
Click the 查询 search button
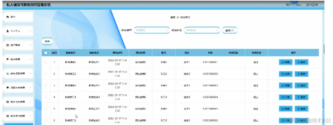[x=230, y=30]
